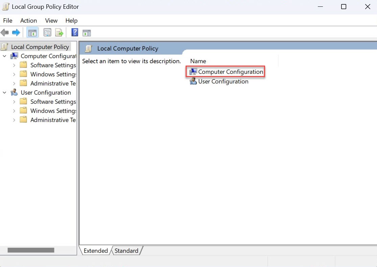The height and width of the screenshot is (267, 377).
Task: Expand Windows Settings under Computer Configuration
Action: pyautogui.click(x=14, y=74)
